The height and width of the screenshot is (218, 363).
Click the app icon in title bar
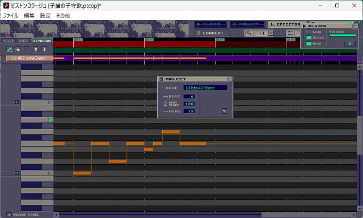click(x=6, y=5)
